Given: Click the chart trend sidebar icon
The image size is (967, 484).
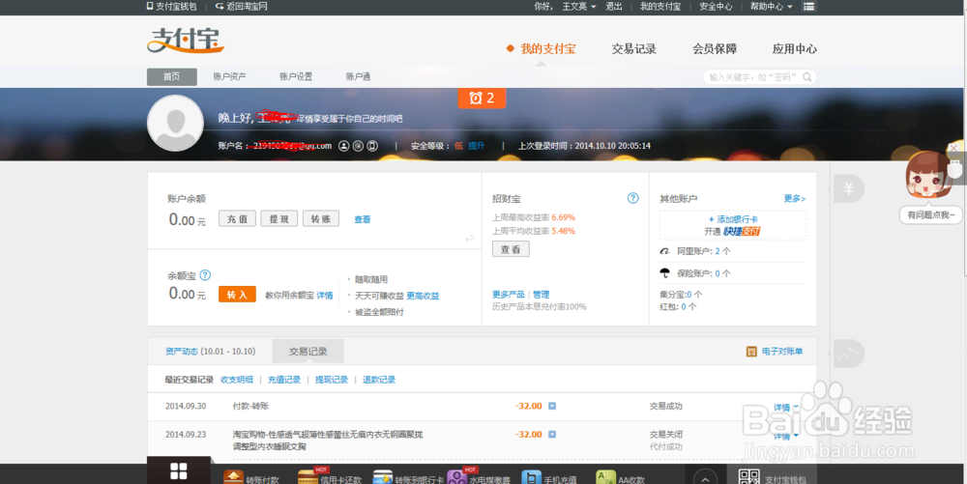Looking at the screenshot, I should 849,354.
